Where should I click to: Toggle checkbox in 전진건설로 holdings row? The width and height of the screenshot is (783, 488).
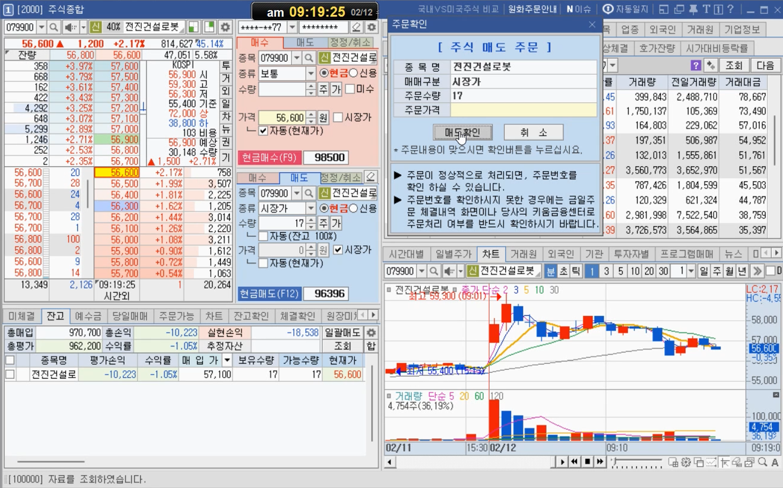[9, 374]
